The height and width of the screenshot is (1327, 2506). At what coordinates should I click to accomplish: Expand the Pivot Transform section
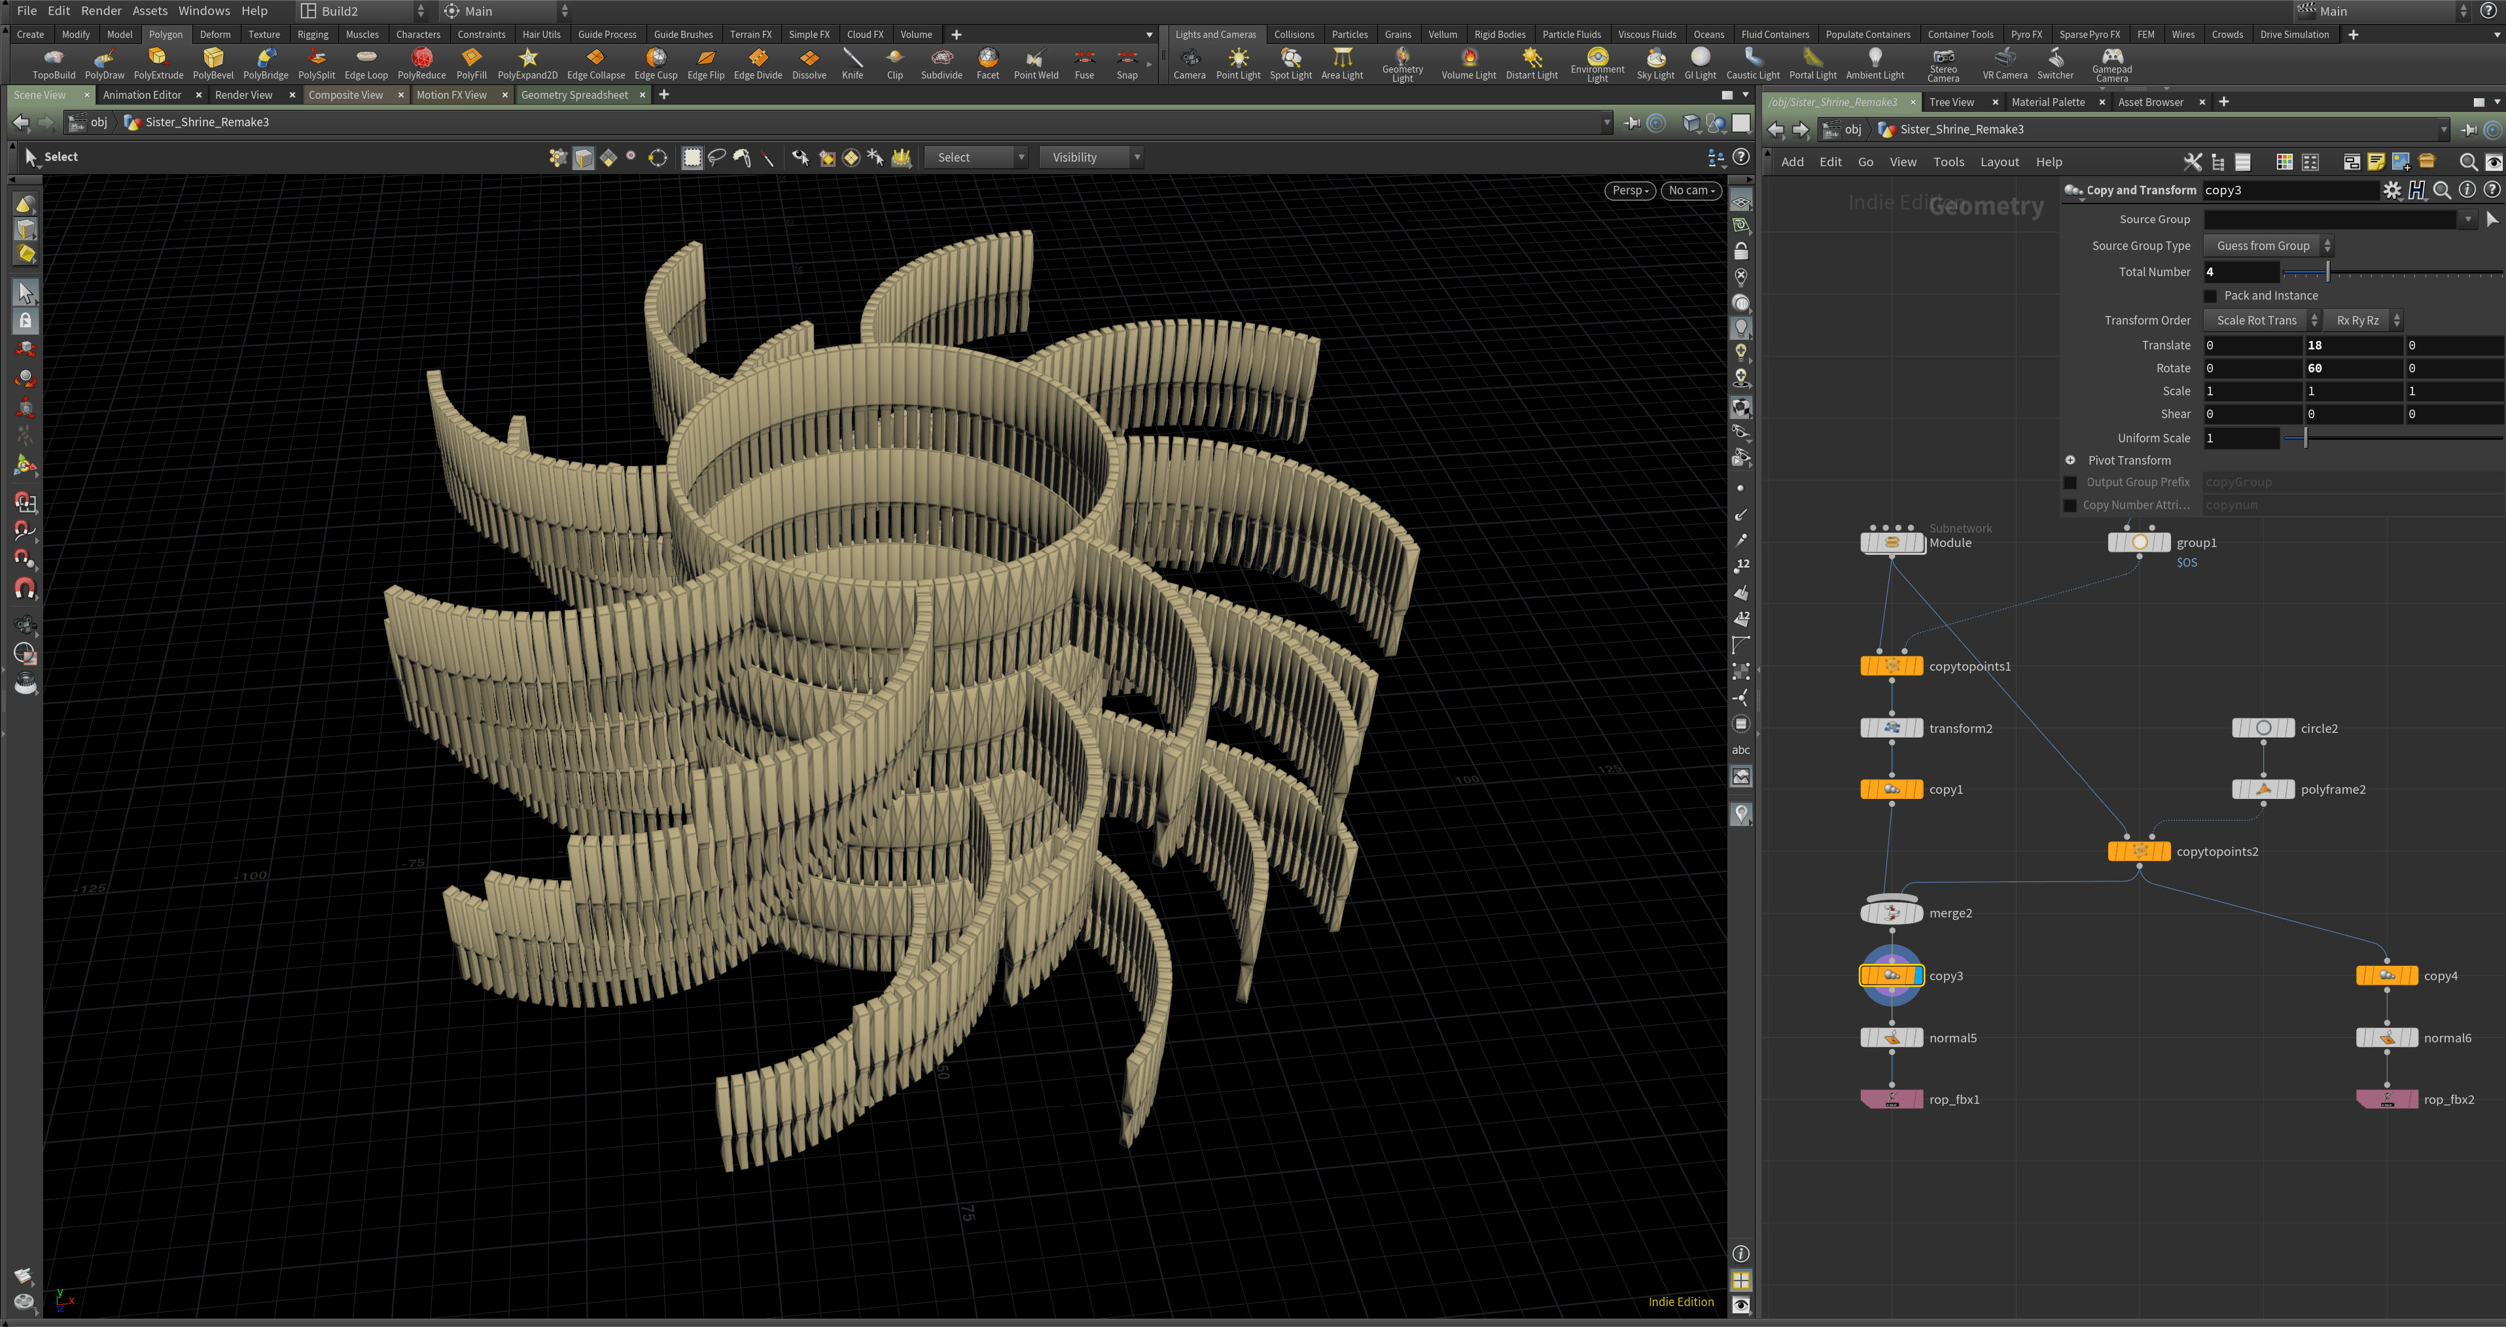tap(2070, 460)
